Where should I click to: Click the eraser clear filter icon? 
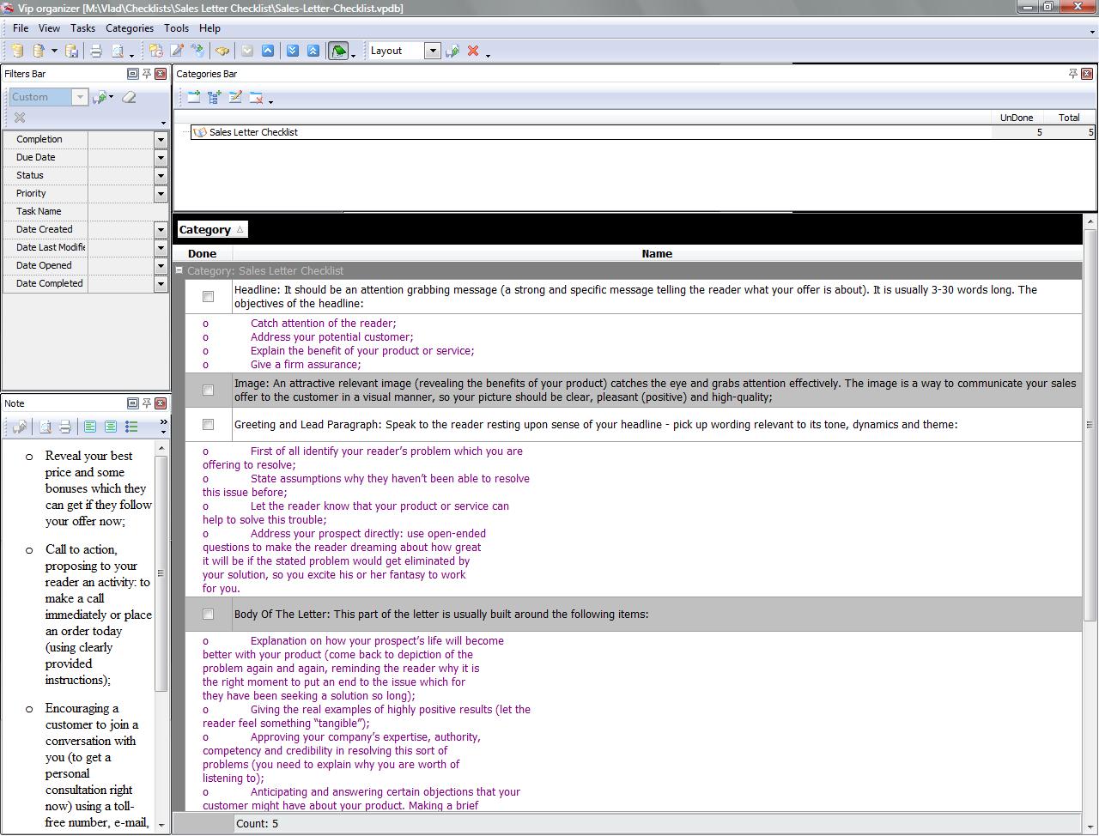pyautogui.click(x=129, y=98)
